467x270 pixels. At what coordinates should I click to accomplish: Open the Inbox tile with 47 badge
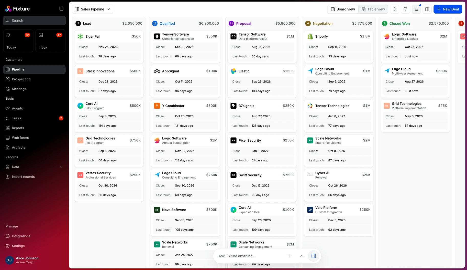click(x=50, y=41)
